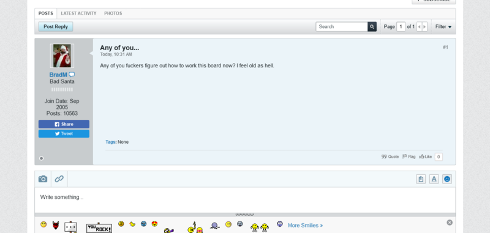
Task: Insert the 'YOU ROCK!' sign smiley
Action: pyautogui.click(x=99, y=227)
